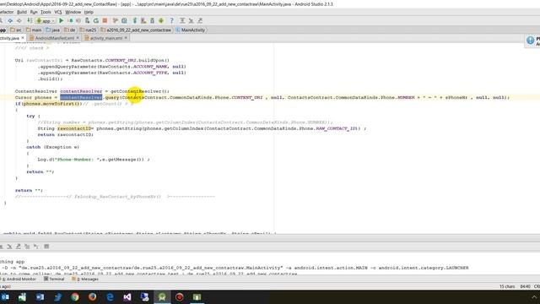
Task: Click the rerun circular arrow toolbar icon
Action: 96,20
